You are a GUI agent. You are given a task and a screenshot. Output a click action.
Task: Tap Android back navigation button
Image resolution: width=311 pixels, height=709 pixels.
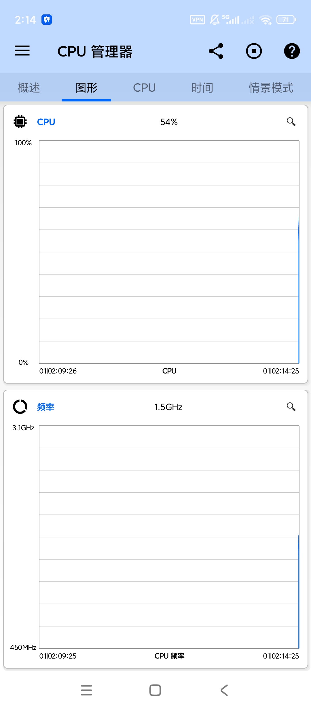click(x=224, y=690)
